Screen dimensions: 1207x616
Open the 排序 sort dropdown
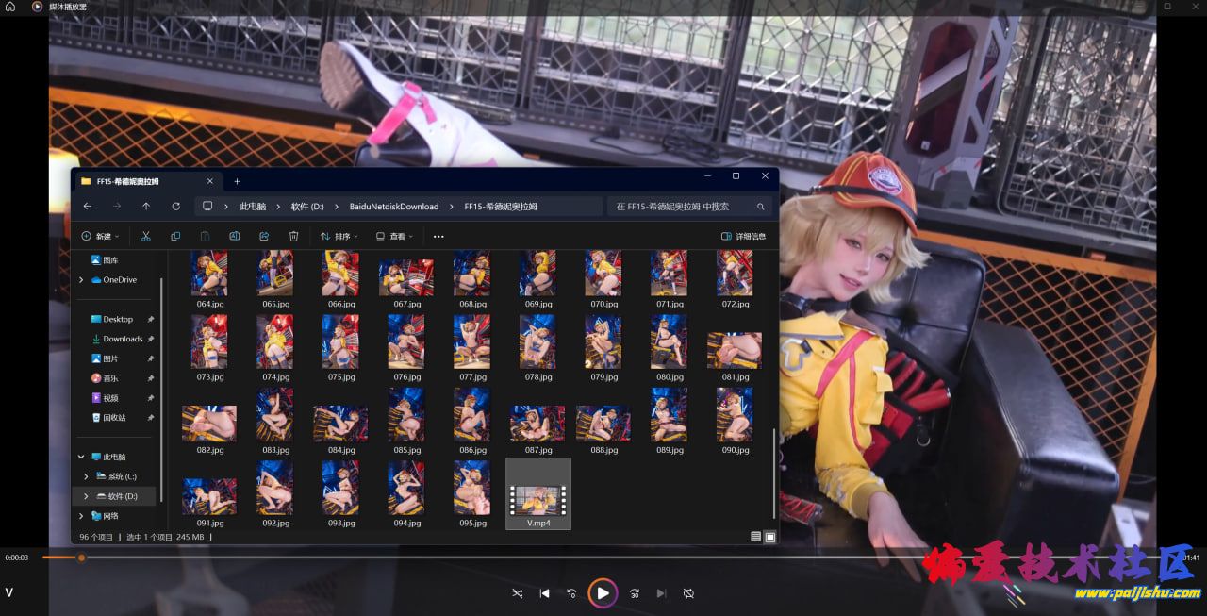[339, 236]
